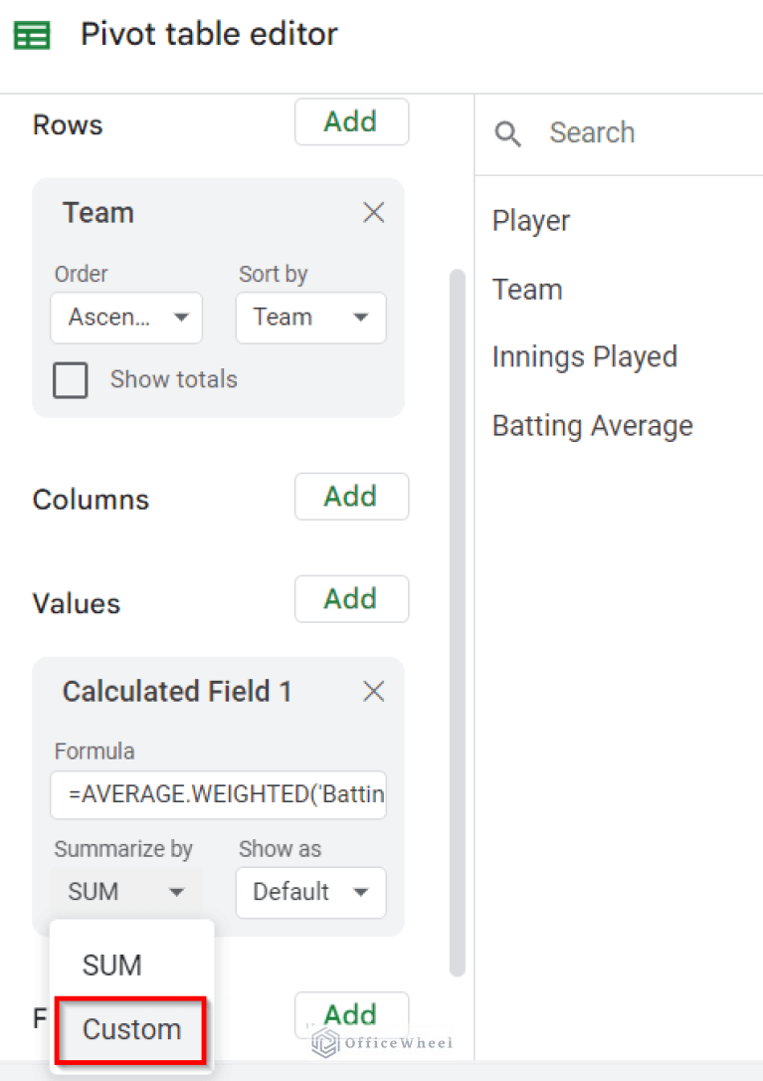
Task: Select the Batting Average field
Action: (x=592, y=425)
